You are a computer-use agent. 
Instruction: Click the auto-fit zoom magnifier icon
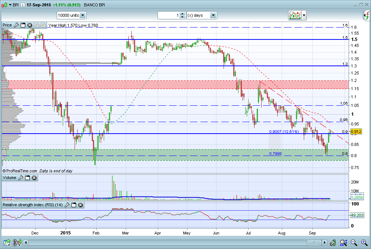point(343,242)
